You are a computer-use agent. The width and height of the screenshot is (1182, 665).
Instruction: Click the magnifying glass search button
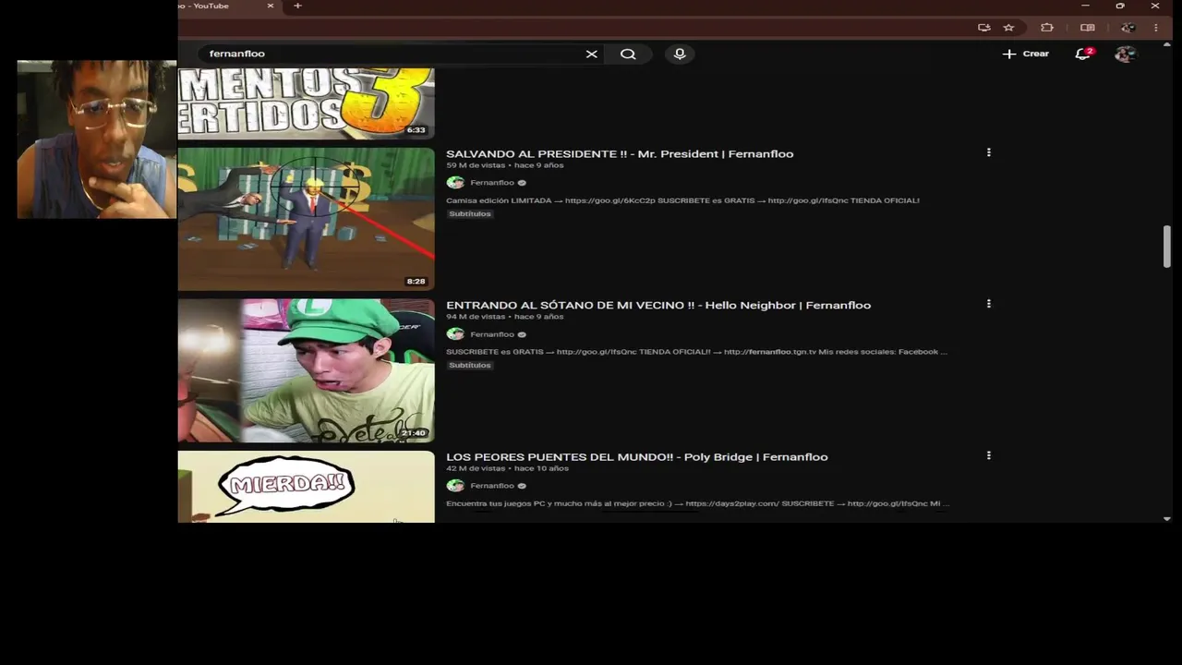[628, 54]
